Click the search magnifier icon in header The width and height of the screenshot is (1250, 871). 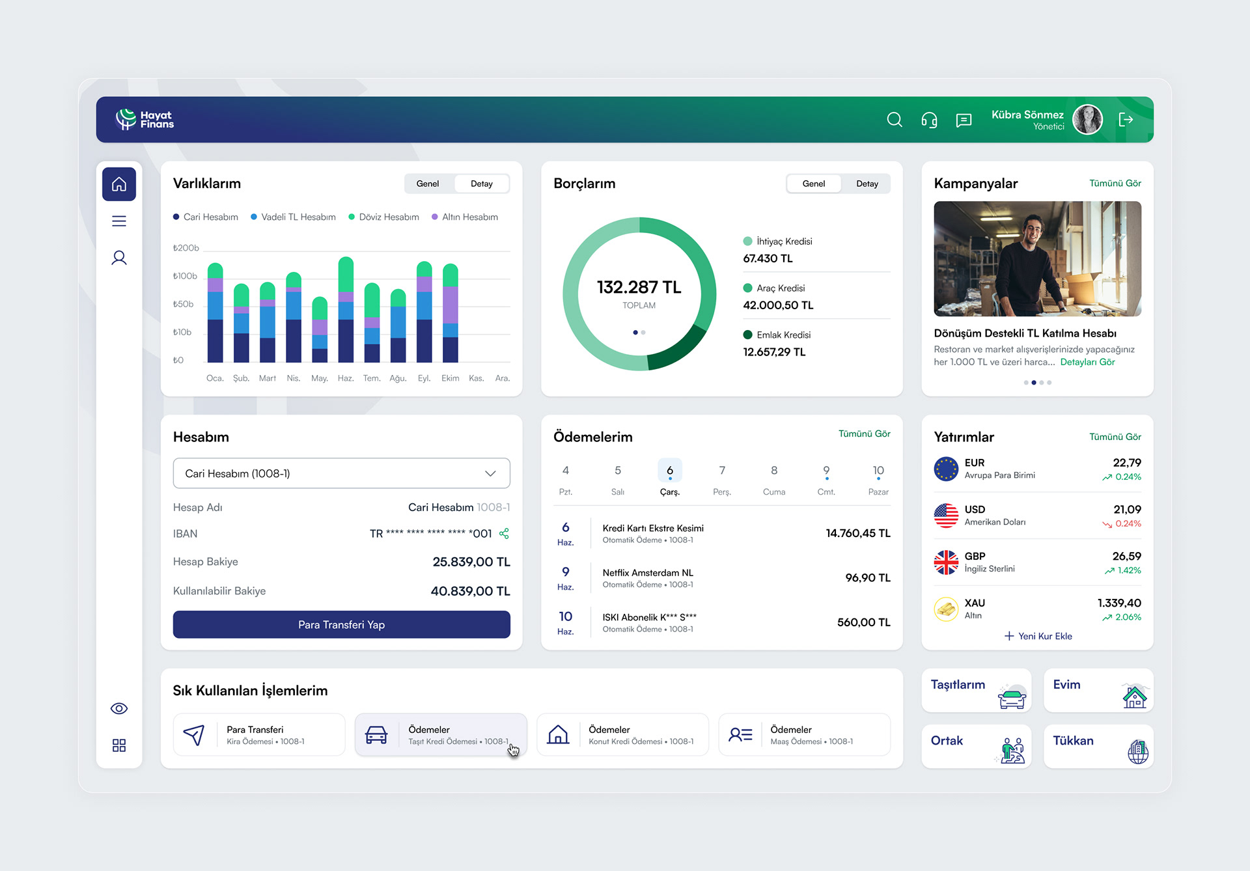[x=895, y=120]
